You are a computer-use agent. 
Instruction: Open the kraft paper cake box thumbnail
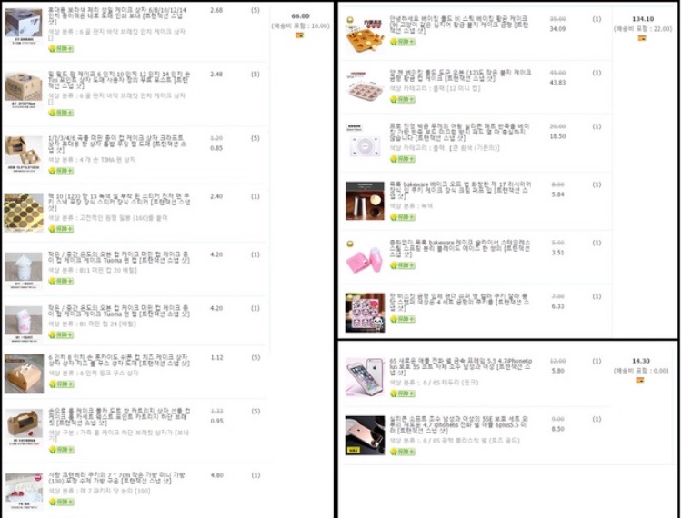24,91
